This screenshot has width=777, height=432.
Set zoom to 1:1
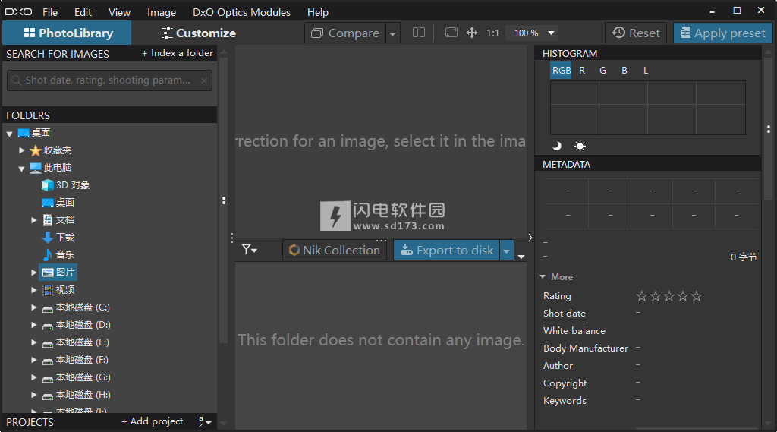pyautogui.click(x=492, y=33)
